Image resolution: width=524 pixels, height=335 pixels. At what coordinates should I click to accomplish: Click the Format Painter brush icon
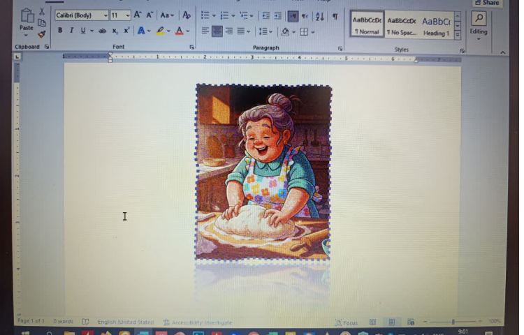[42, 33]
